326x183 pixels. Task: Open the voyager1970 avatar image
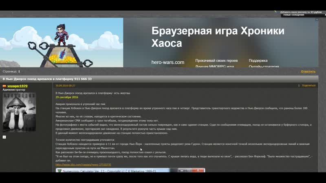coord(19,112)
